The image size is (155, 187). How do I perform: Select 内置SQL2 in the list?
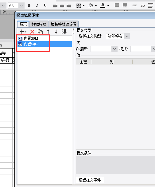45,44
